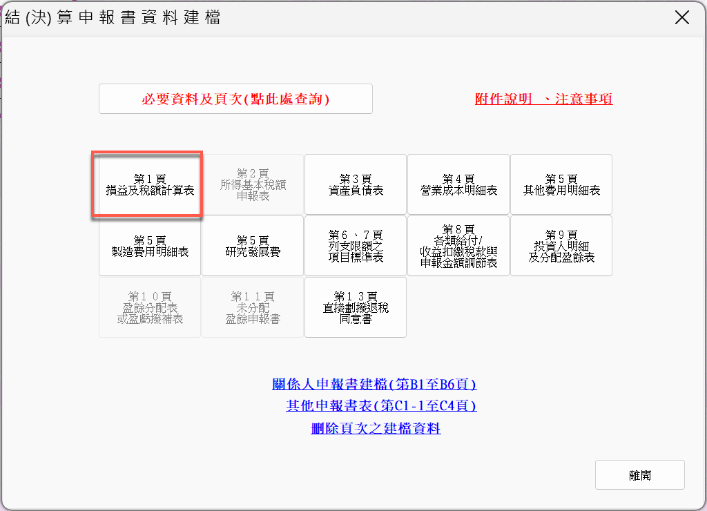Open 必要資料及頁次 query button
Viewport: 707px width, 511px height.
click(235, 99)
